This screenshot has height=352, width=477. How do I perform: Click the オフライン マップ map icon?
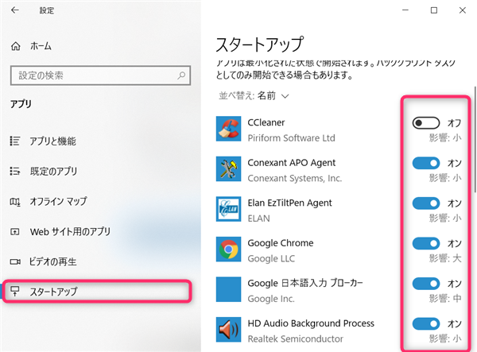coord(15,202)
